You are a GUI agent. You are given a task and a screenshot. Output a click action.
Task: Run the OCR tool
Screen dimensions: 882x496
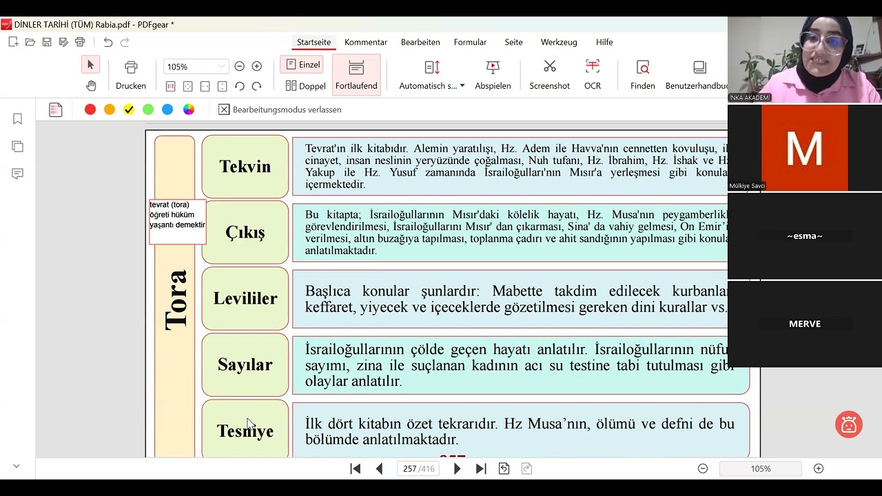(x=593, y=74)
